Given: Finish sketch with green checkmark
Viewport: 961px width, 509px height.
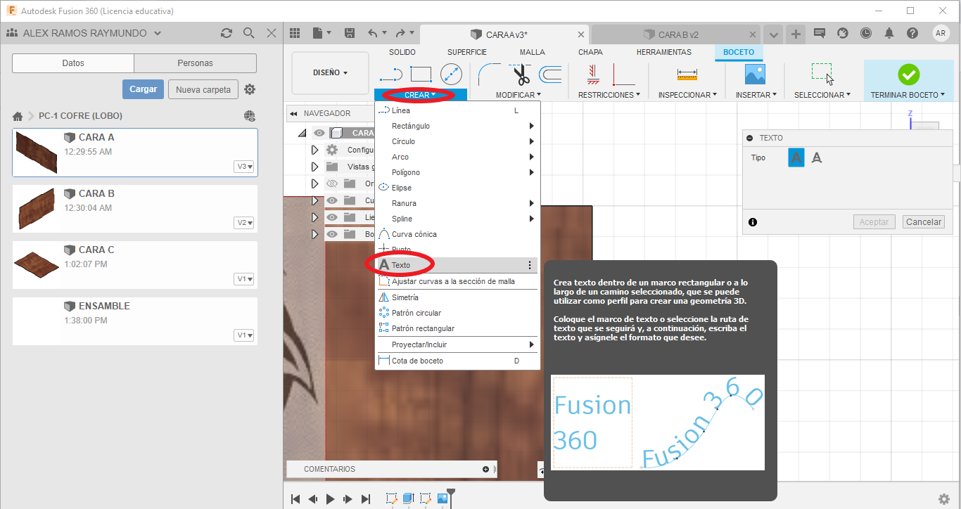Looking at the screenshot, I should point(908,75).
